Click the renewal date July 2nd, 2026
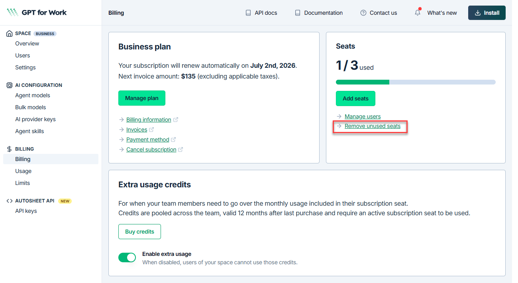 [273, 65]
